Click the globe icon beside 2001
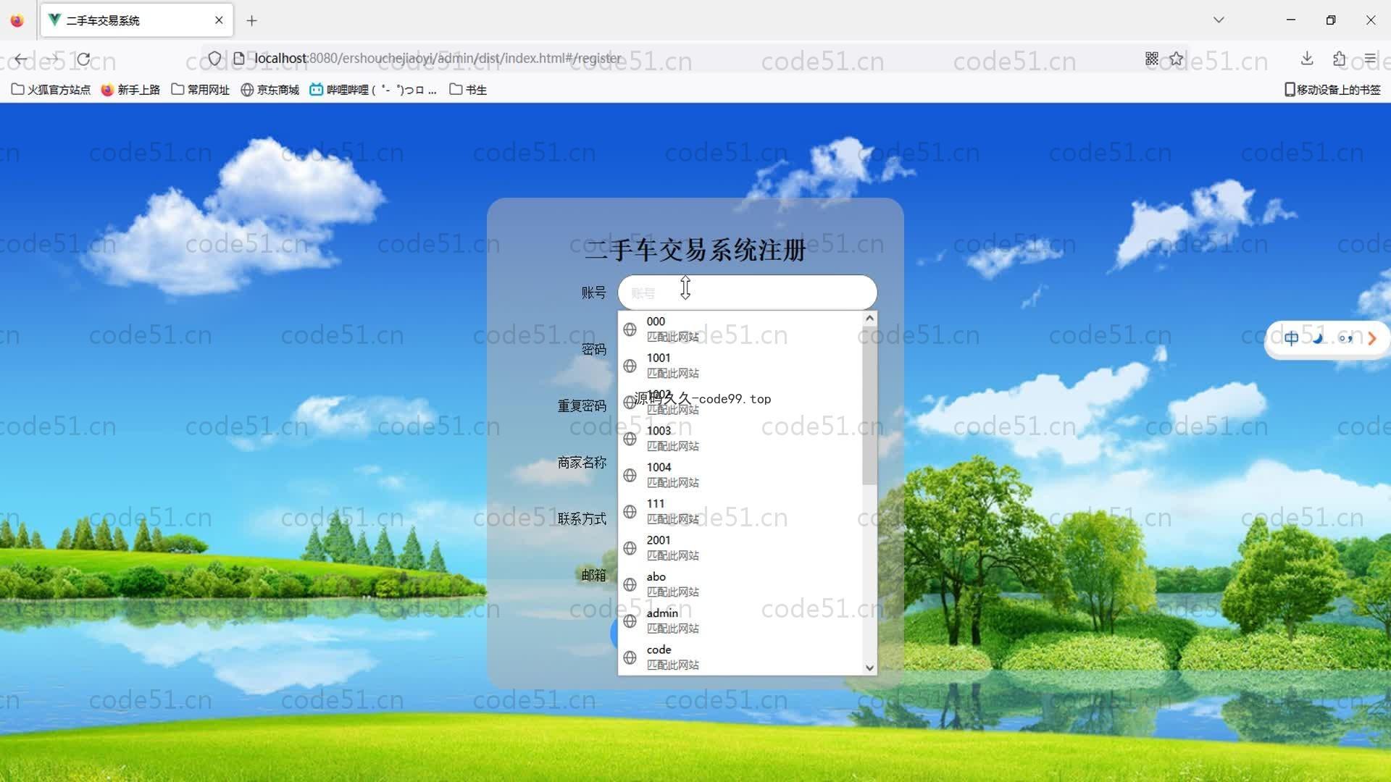Screen dimensions: 1391x782 pos(630,548)
